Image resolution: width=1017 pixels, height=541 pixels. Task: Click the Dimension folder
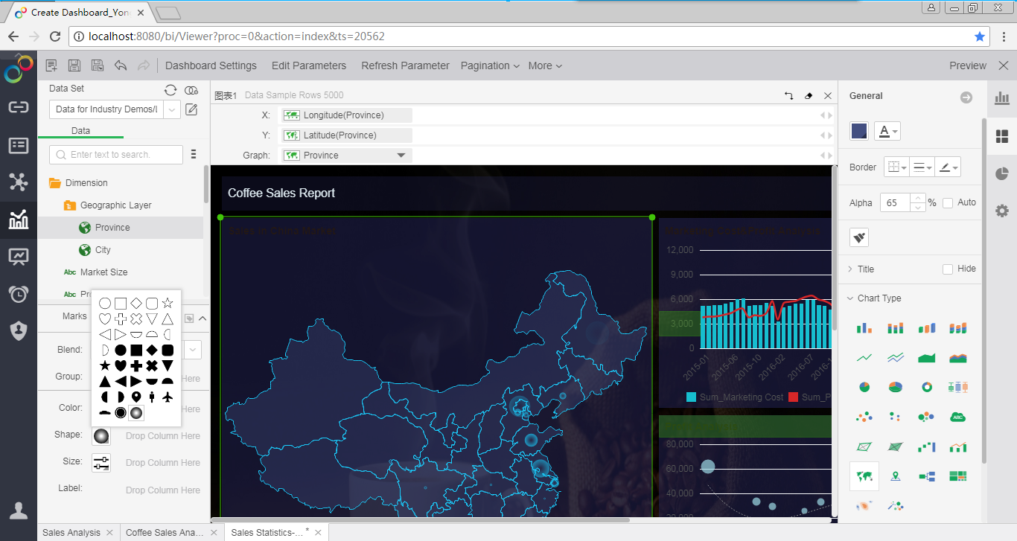point(86,183)
